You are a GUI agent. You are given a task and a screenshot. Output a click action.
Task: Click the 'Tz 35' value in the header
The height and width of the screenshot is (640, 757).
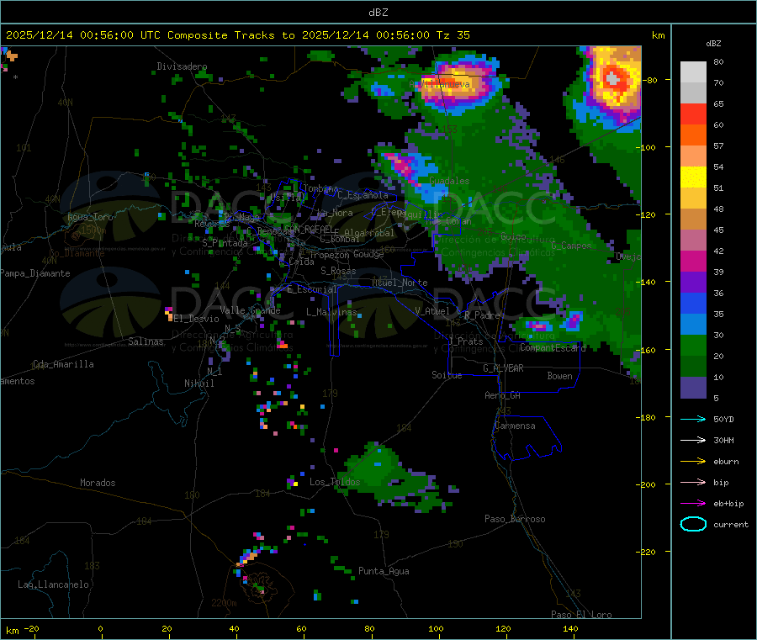(x=453, y=35)
